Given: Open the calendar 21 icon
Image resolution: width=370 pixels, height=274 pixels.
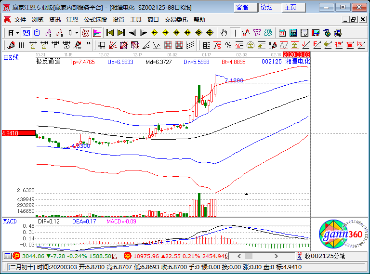Looking at the screenshot, I should [282, 33].
